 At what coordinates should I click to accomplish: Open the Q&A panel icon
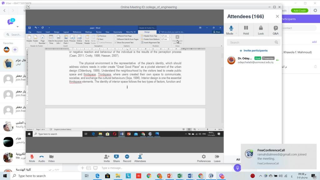pyautogui.click(x=275, y=29)
